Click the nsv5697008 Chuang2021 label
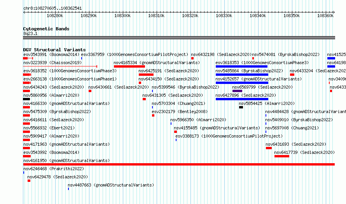This screenshot has width=346, height=204. 292,128
